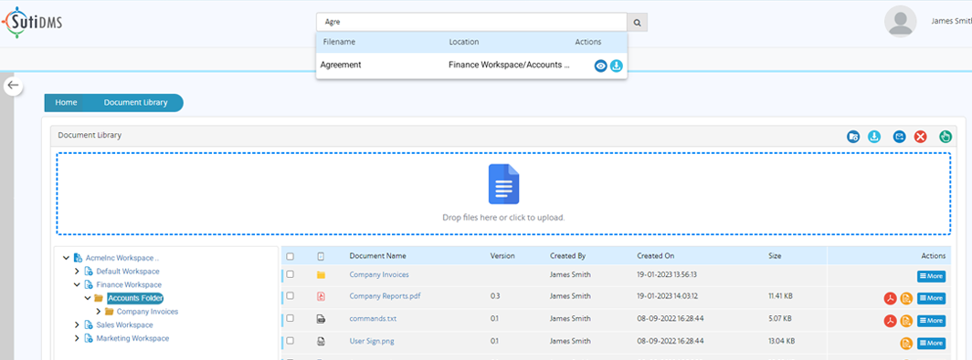Viewport: 972px width, 360px height.
Task: Click the yellow folder icon for Company Invoices row
Action: 322,274
